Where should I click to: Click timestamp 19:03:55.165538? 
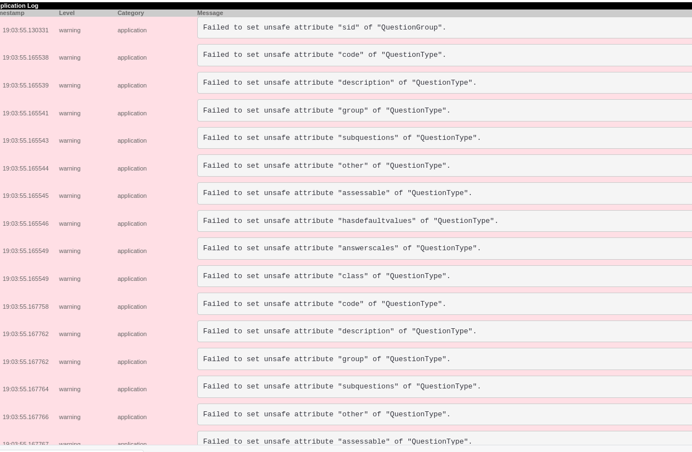[x=26, y=57]
